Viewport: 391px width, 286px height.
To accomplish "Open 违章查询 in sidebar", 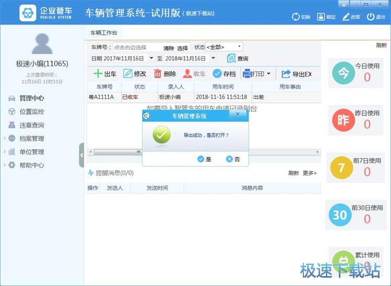I will point(31,125).
